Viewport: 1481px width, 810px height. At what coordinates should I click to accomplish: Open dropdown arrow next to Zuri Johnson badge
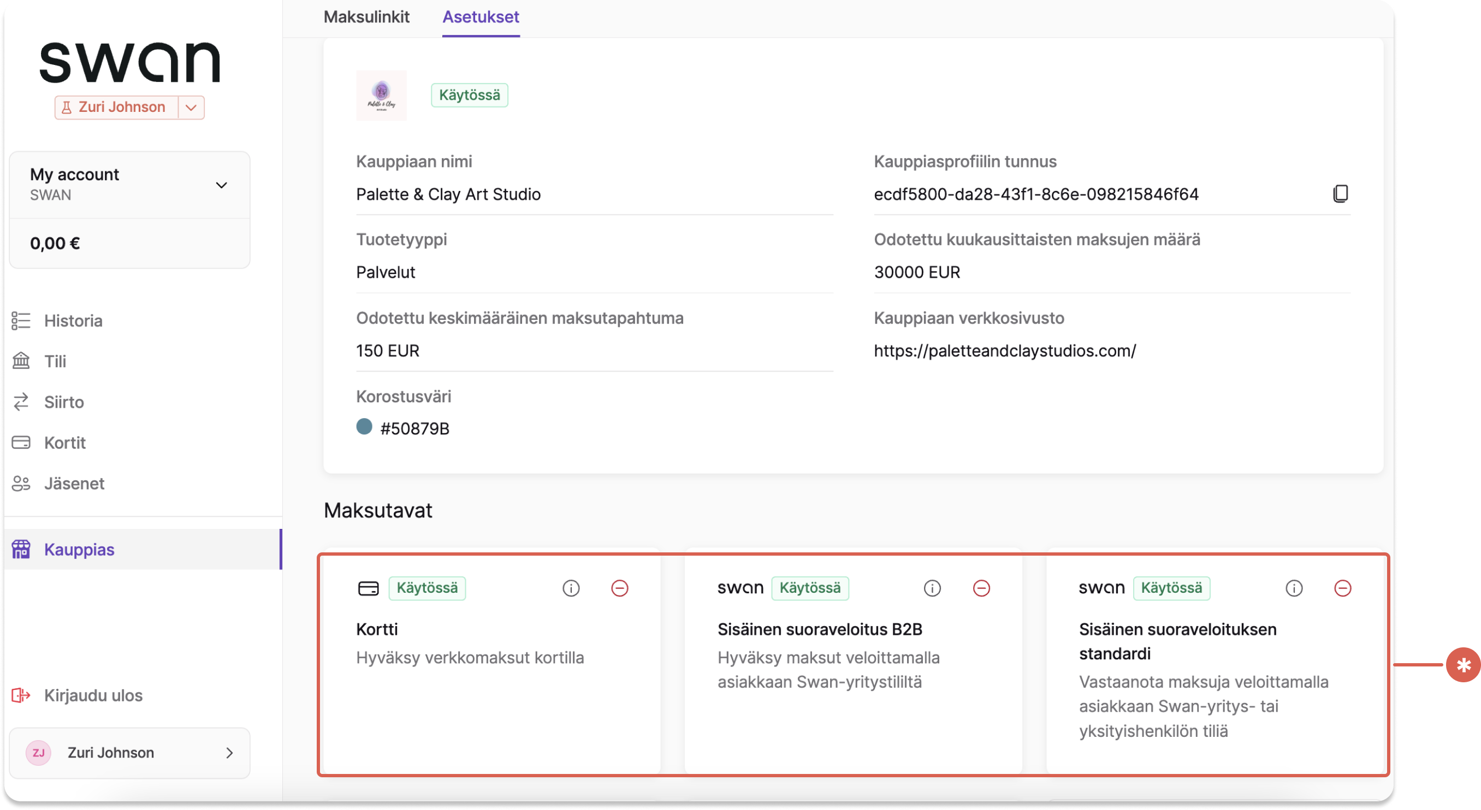tap(192, 108)
